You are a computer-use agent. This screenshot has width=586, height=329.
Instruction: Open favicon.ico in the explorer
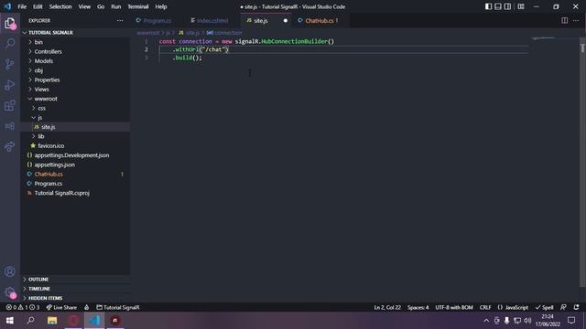click(x=75, y=146)
